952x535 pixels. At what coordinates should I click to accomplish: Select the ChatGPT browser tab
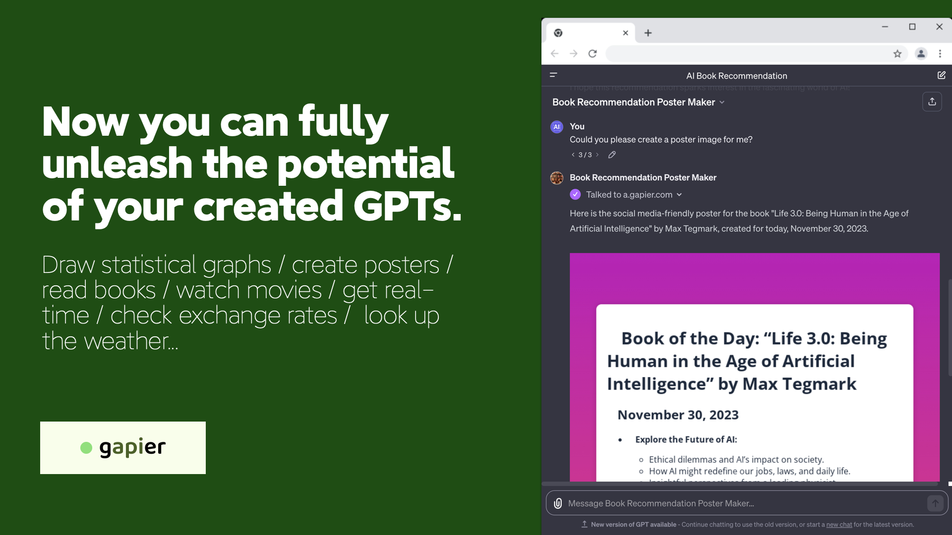(591, 33)
